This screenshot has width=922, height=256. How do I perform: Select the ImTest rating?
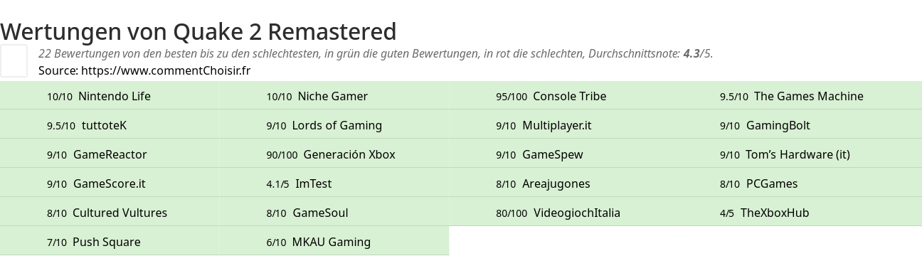[334, 183]
